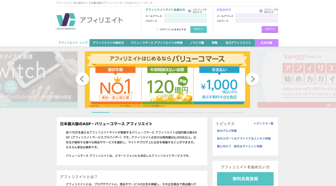Click the バリューコマース main banner slide
Viewport: 336px width, 186px height.
pos(167,80)
